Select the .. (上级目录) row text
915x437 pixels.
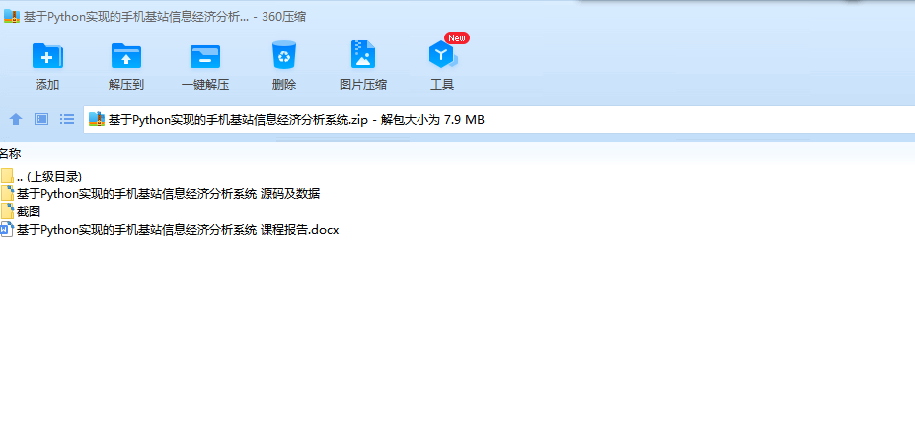click(49, 177)
